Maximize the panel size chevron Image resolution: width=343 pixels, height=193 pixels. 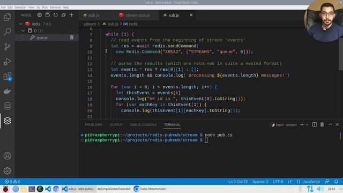point(330,124)
